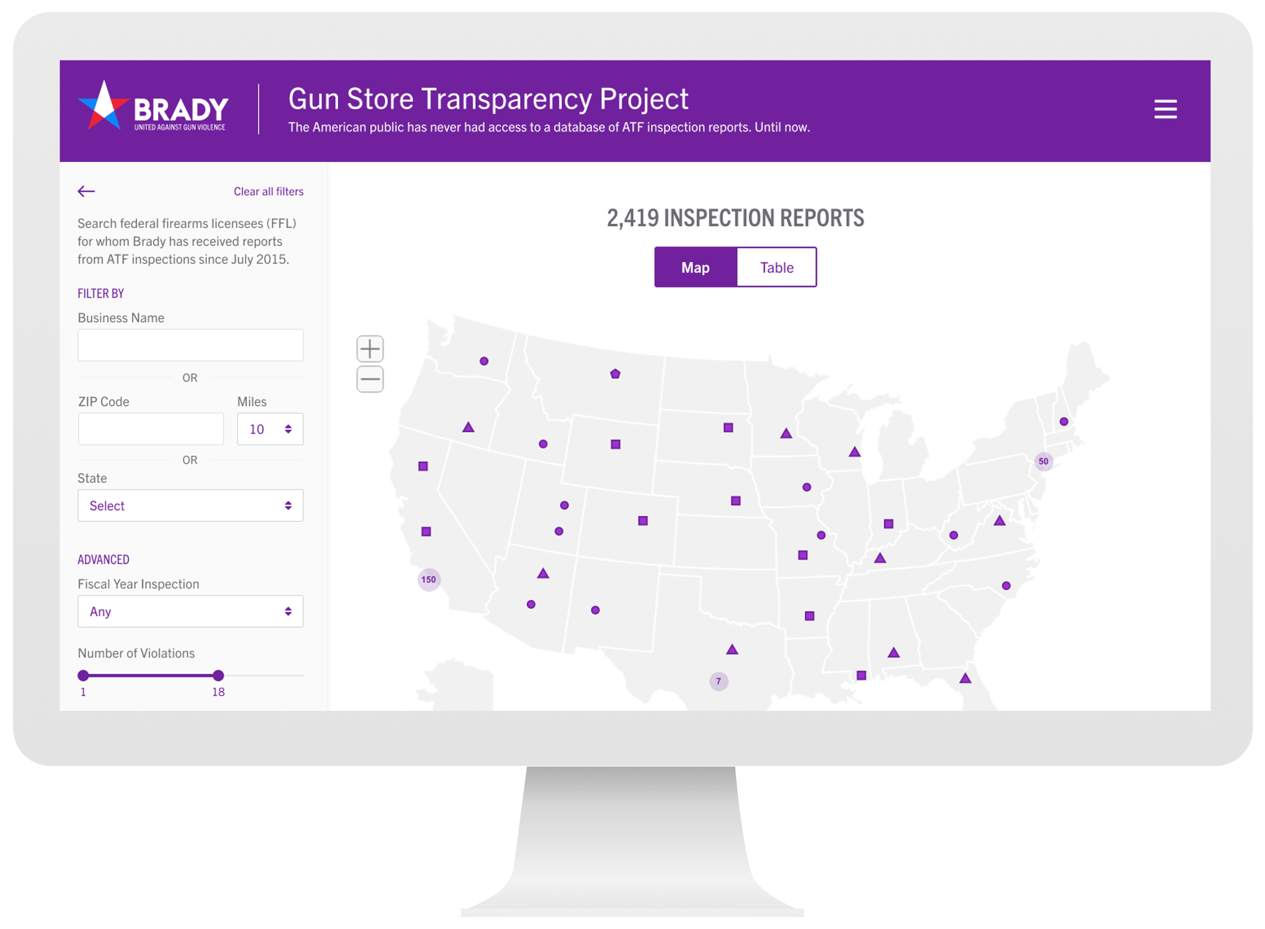
Task: Click the zoom out (-) map control
Action: pyautogui.click(x=370, y=380)
